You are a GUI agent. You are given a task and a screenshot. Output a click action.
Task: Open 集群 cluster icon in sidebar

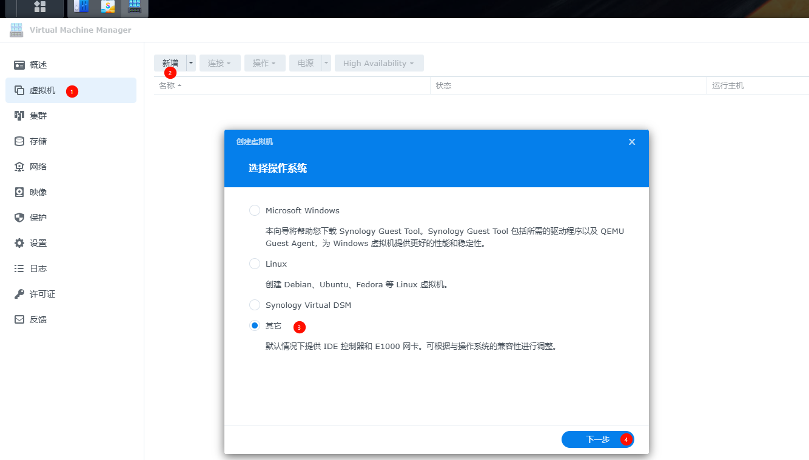click(x=19, y=116)
